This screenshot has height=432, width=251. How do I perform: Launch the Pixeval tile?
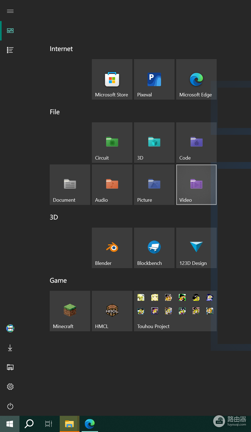pos(154,79)
